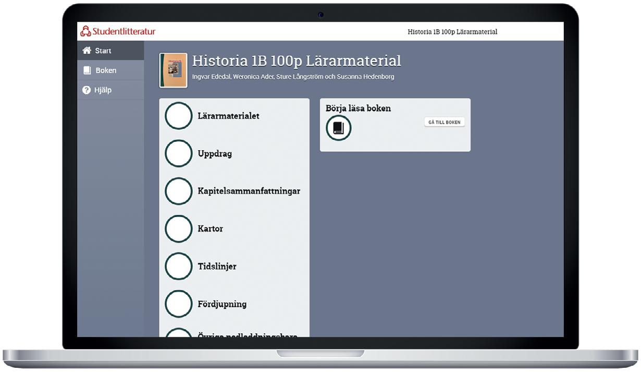Click the book icon beside Boken

pos(87,70)
